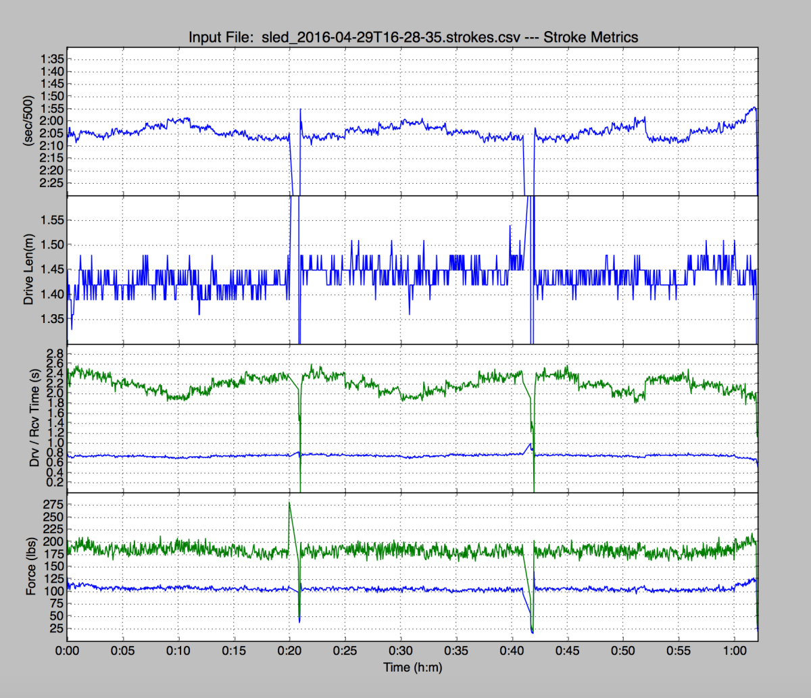
Task: Select the 0:20 tick on the time axis
Action: click(289, 651)
